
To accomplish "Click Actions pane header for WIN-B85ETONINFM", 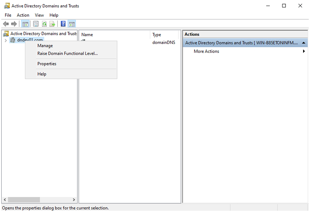I will click(x=245, y=43).
